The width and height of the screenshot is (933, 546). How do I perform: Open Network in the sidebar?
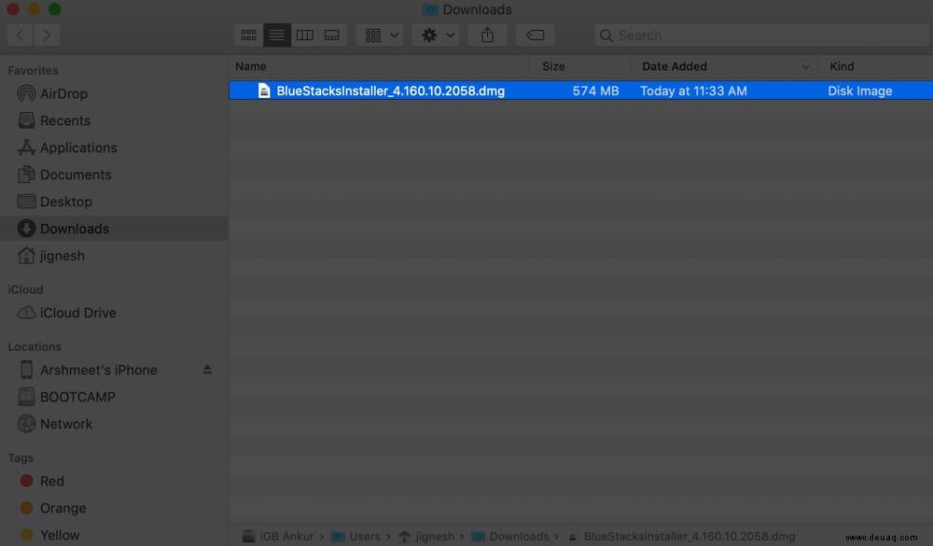tap(66, 424)
